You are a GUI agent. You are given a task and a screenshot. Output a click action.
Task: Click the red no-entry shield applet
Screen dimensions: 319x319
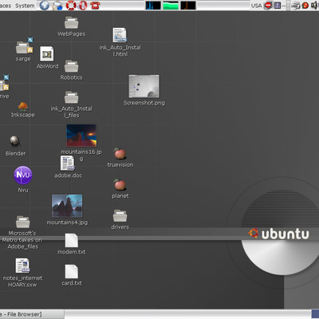point(268,6)
